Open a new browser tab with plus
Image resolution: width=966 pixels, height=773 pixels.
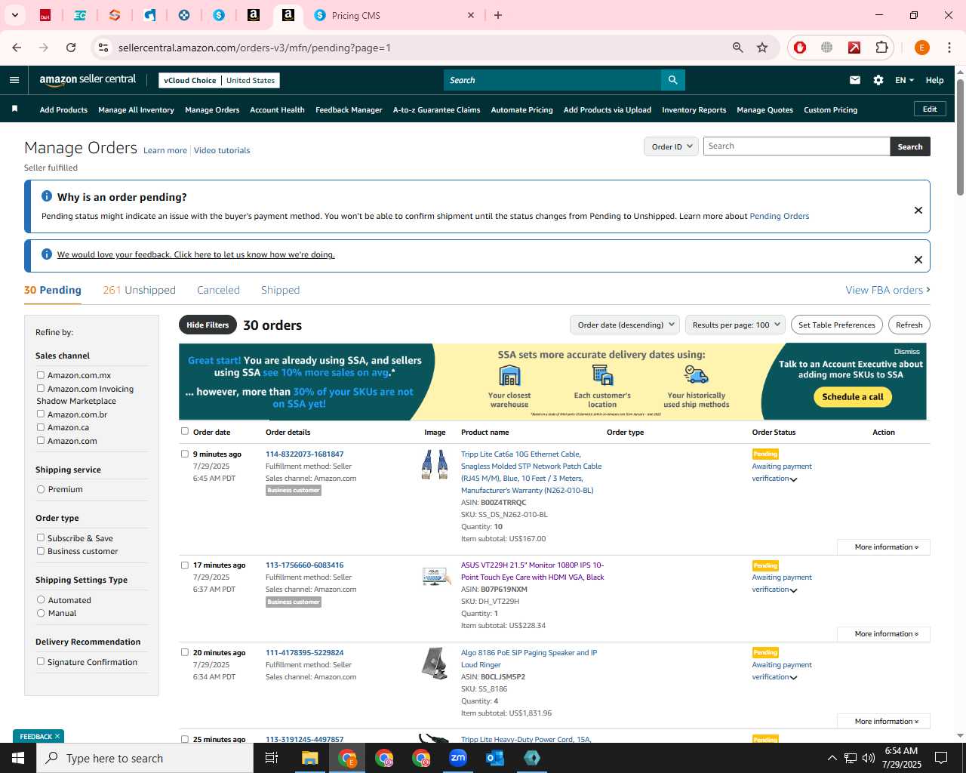point(498,15)
